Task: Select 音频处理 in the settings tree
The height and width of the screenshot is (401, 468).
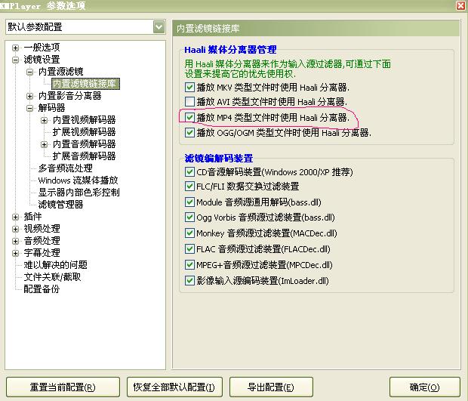Action: [42, 241]
